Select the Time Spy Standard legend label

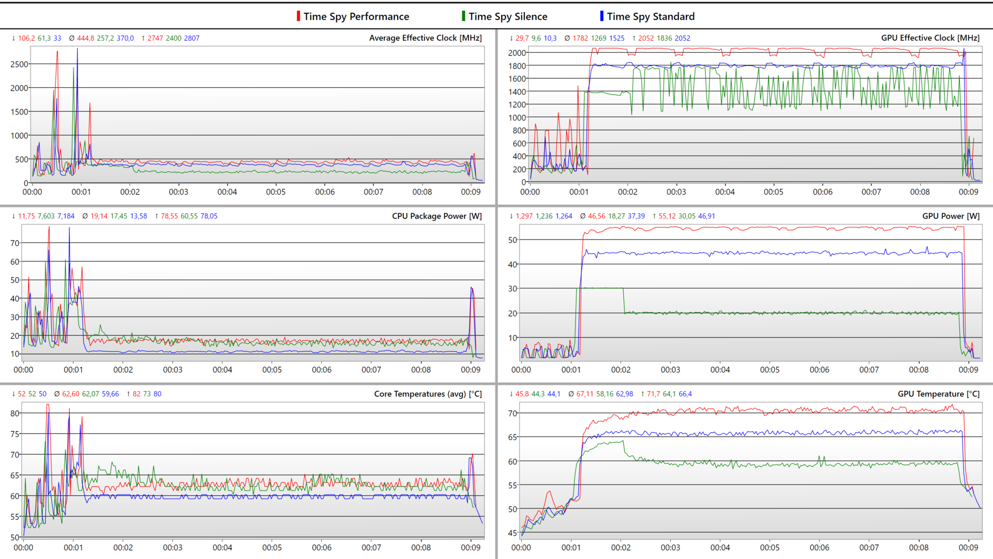coord(650,17)
